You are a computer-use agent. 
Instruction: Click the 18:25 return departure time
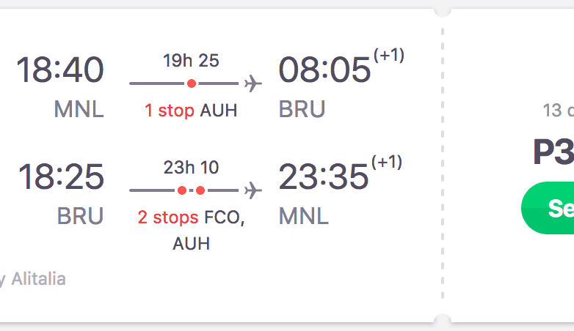60,177
